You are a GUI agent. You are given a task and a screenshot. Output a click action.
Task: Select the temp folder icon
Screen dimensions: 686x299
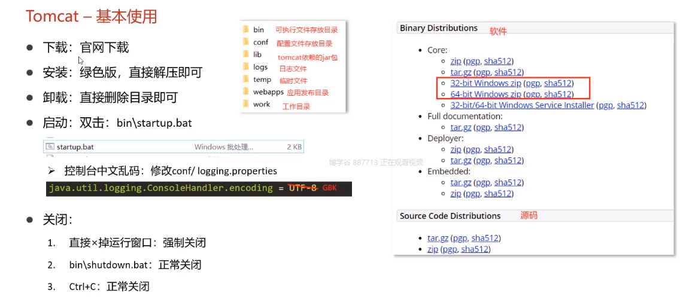point(245,79)
